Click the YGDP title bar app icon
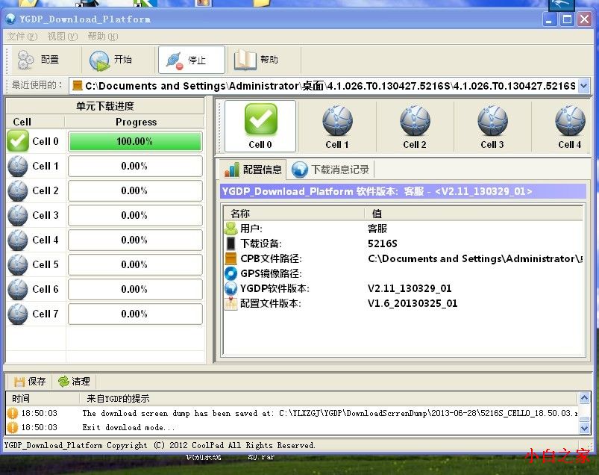Image resolution: width=599 pixels, height=475 pixels. click(x=10, y=19)
